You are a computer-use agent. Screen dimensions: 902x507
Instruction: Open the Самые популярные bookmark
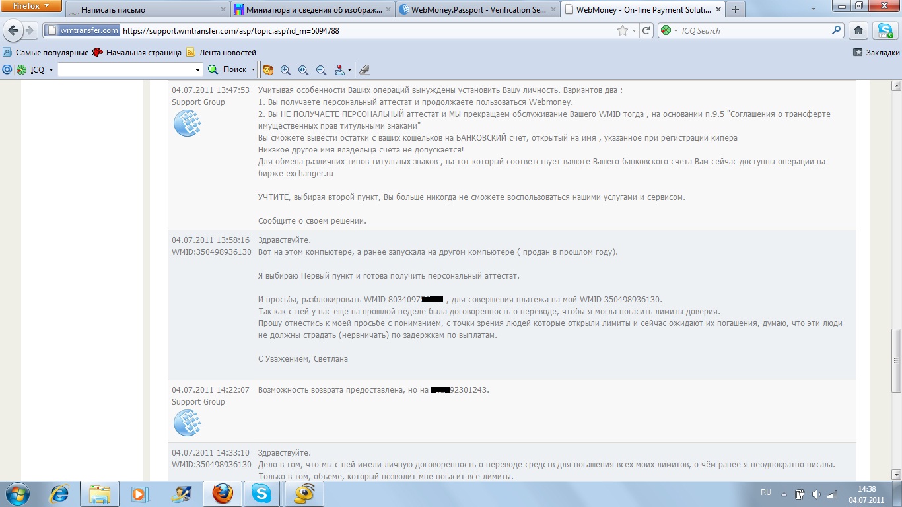(46, 52)
